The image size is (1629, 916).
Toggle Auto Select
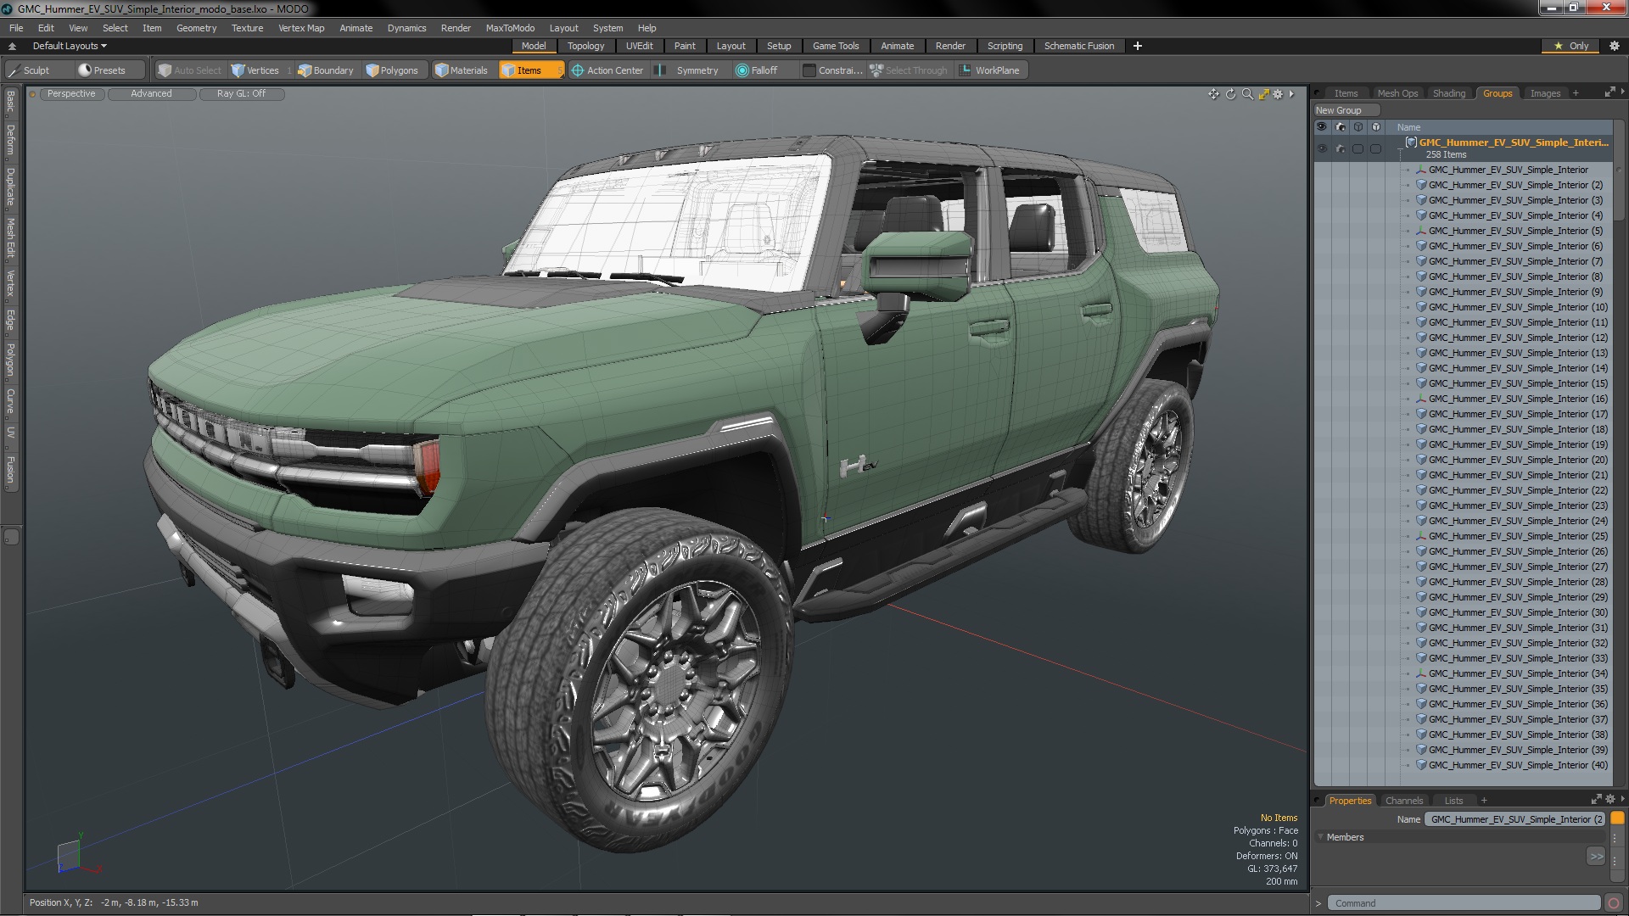click(x=190, y=70)
